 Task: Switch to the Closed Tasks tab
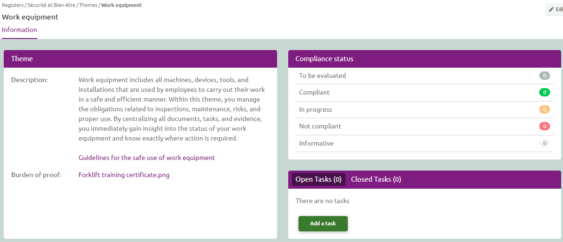coord(376,179)
